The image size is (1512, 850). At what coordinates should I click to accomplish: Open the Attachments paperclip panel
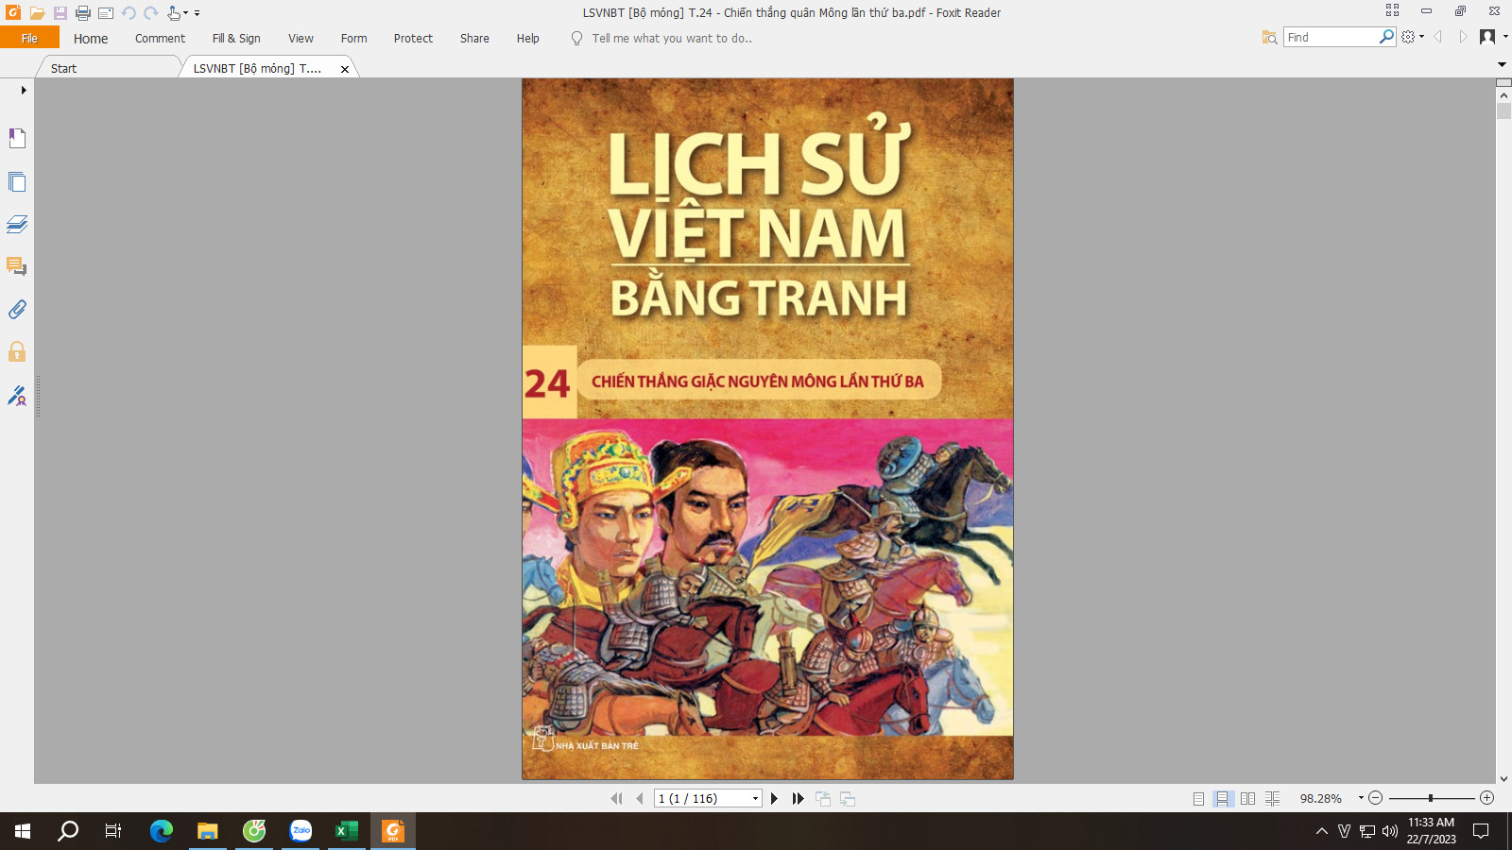[17, 309]
